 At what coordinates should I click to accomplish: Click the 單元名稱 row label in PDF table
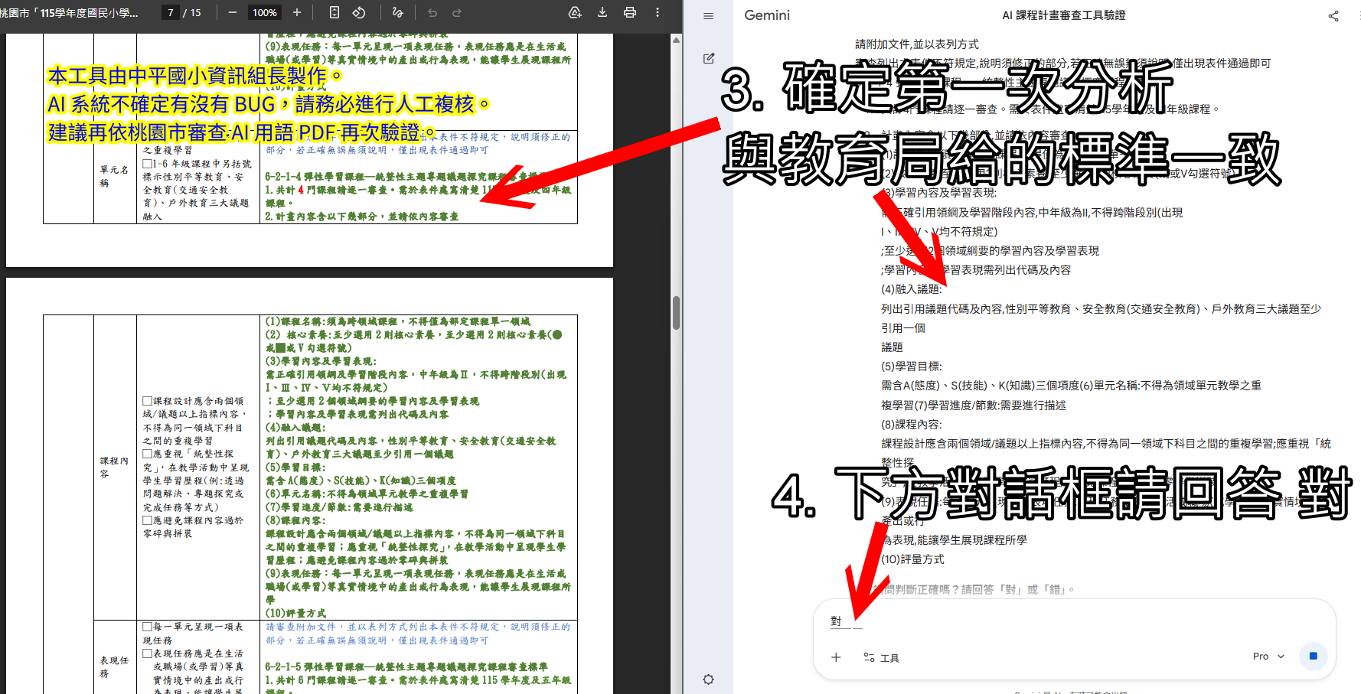click(x=114, y=176)
